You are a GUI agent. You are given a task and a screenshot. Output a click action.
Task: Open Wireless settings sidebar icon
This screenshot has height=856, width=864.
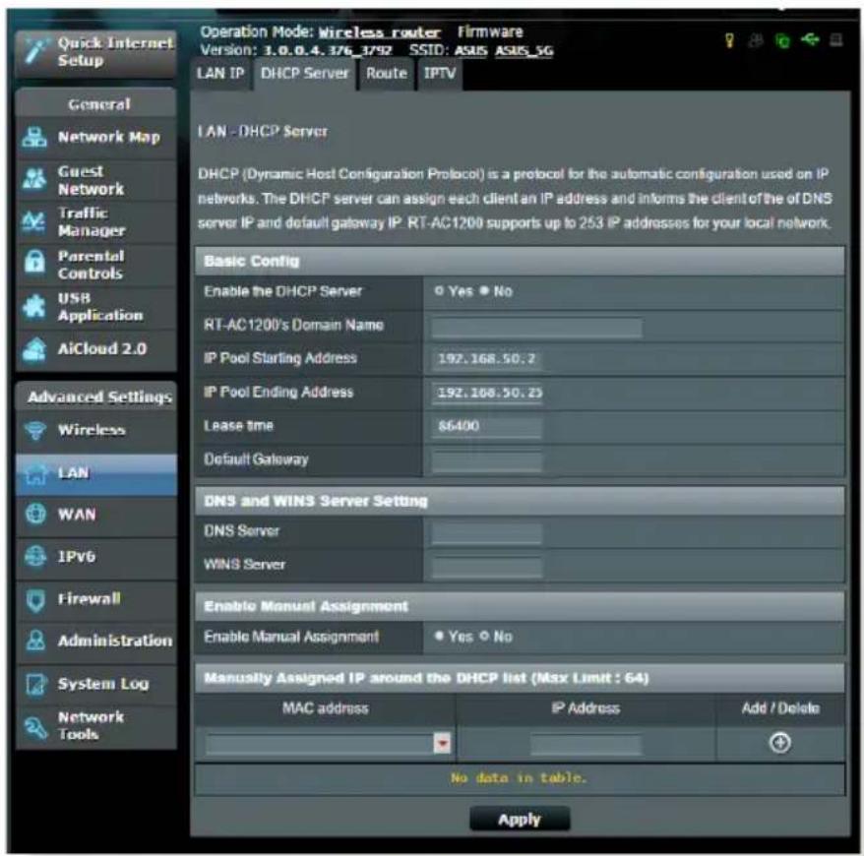point(35,431)
